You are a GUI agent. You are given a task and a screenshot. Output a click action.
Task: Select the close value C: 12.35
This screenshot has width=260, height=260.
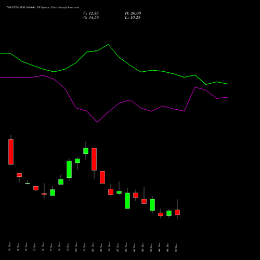pyautogui.click(x=91, y=14)
